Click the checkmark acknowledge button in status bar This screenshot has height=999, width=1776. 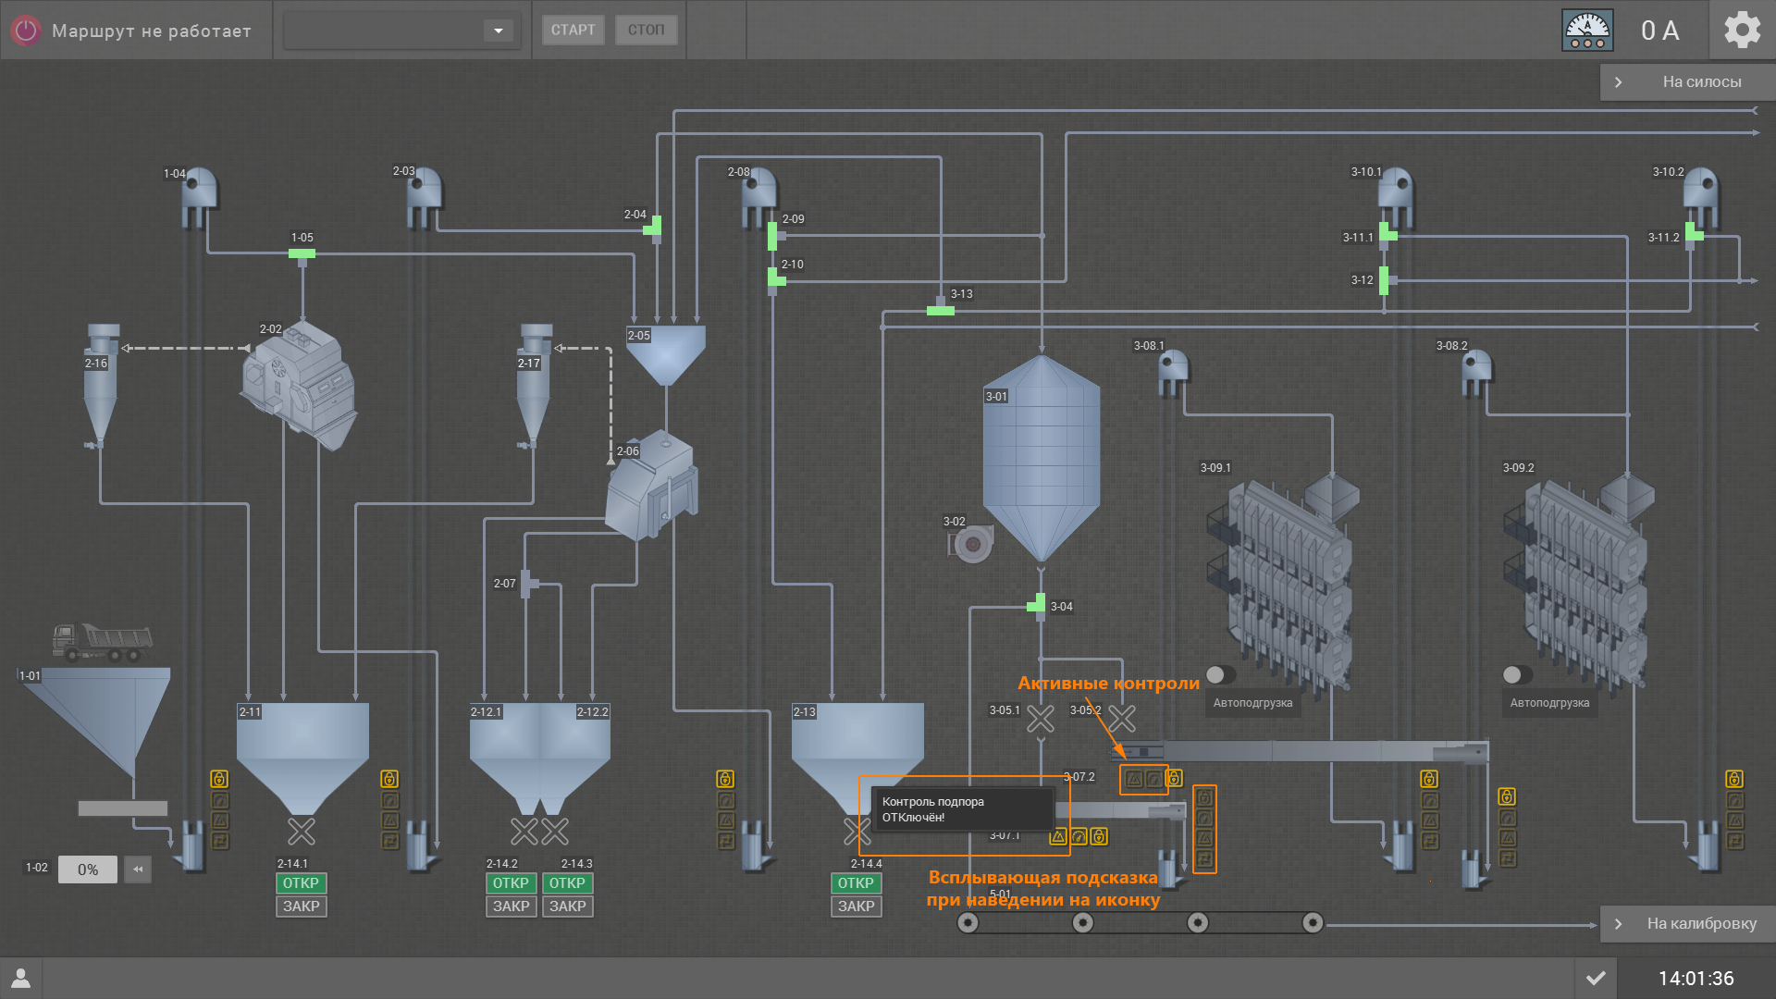click(1596, 978)
